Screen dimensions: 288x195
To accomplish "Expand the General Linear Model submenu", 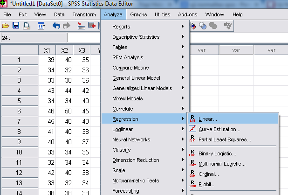I will coord(145,78).
